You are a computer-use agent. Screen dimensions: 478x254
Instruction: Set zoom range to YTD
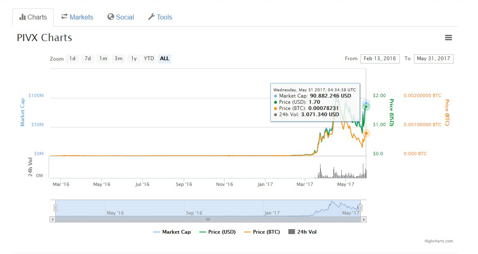click(x=149, y=59)
